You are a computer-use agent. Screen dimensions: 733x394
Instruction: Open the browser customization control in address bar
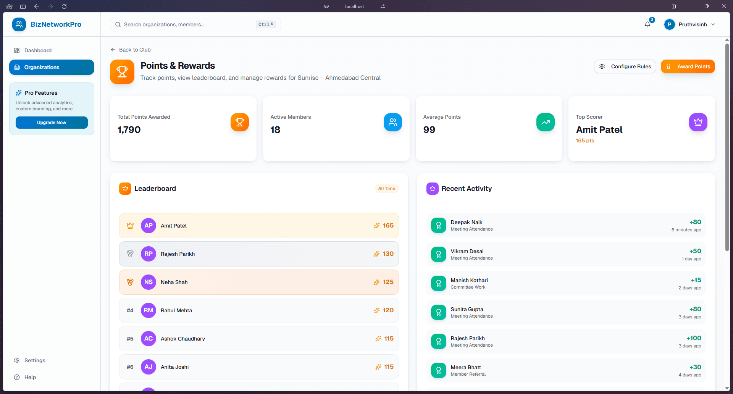click(x=383, y=6)
